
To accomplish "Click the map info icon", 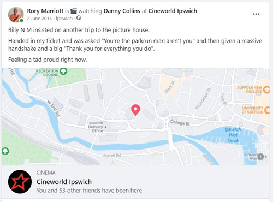I will coord(260,156).
